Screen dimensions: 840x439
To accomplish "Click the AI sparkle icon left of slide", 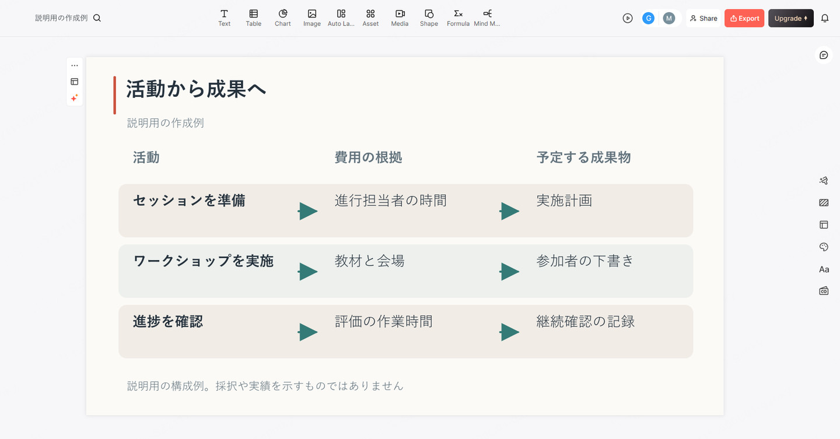I will (75, 98).
